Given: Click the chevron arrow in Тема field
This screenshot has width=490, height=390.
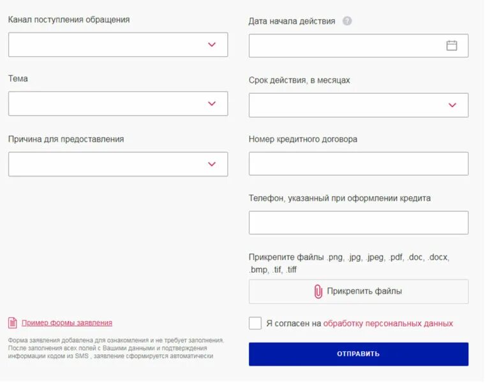Looking at the screenshot, I should coord(212,103).
